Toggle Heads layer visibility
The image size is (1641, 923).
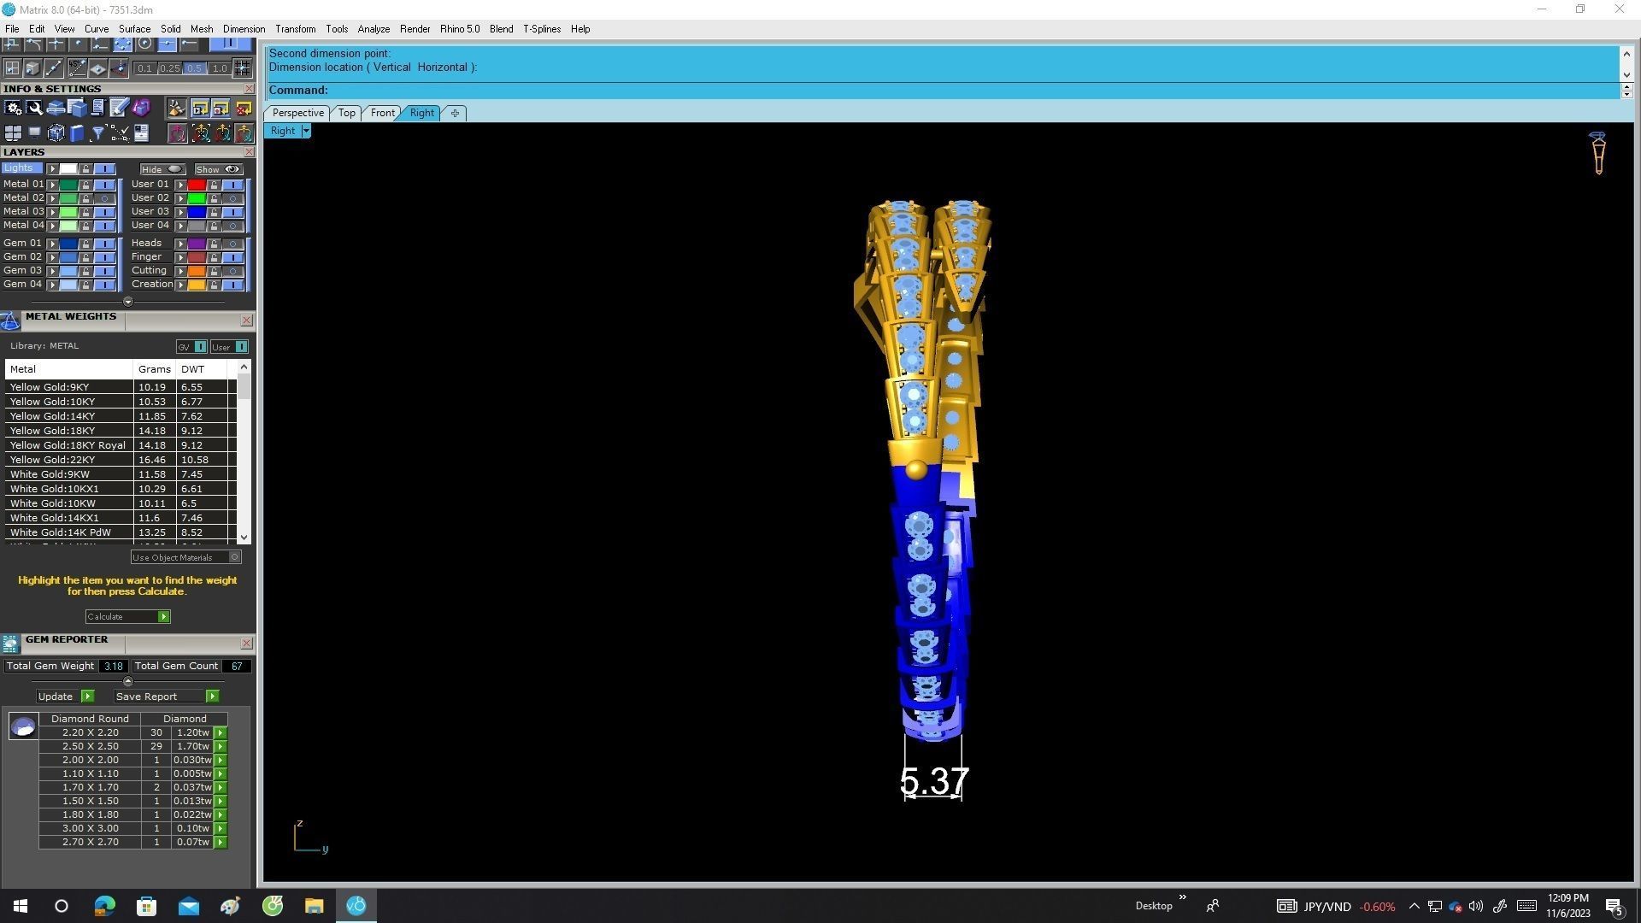(x=232, y=244)
